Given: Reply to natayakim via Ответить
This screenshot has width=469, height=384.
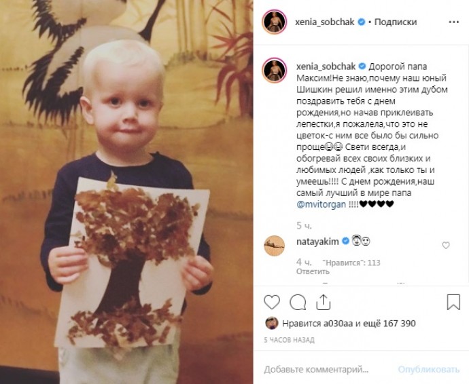Looking at the screenshot, I should point(313,271).
